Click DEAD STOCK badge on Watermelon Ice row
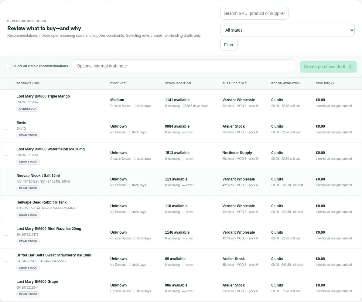The image size is (362, 302). click(x=28, y=162)
